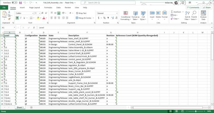Viewport: 214px width, 113px height.
Task: Switch to the Page Layout tab
Action: 35,8
